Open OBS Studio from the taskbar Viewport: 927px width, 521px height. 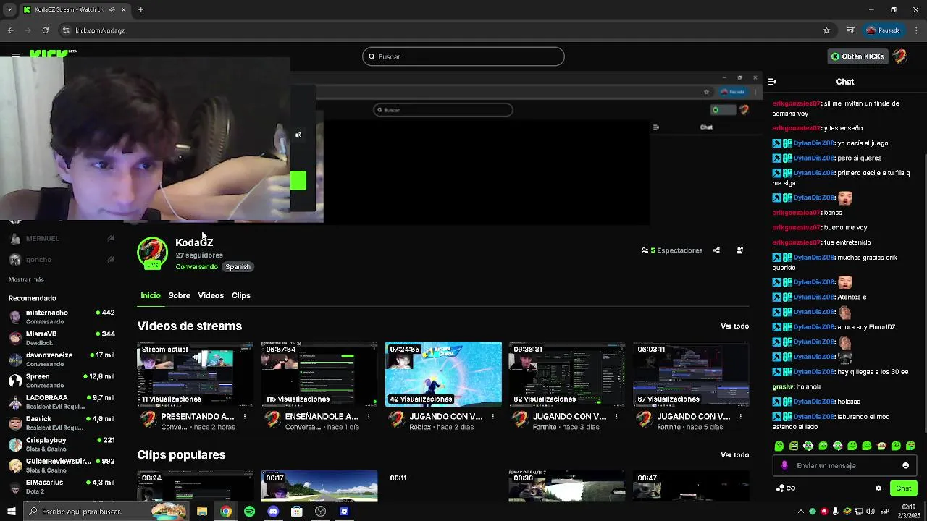(x=320, y=512)
